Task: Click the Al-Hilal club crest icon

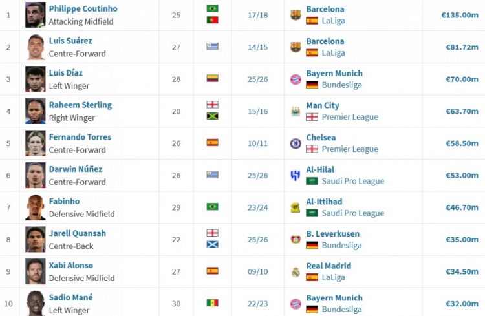Action: pos(296,175)
